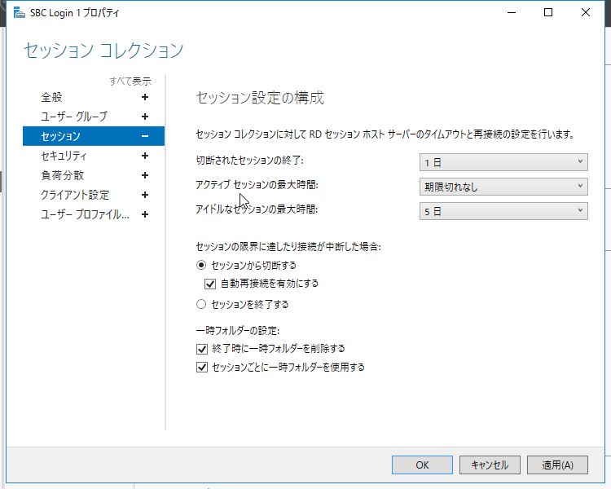The image size is (611, 489).
Task: Select セッションを終了する radio button
Action: [201, 304]
